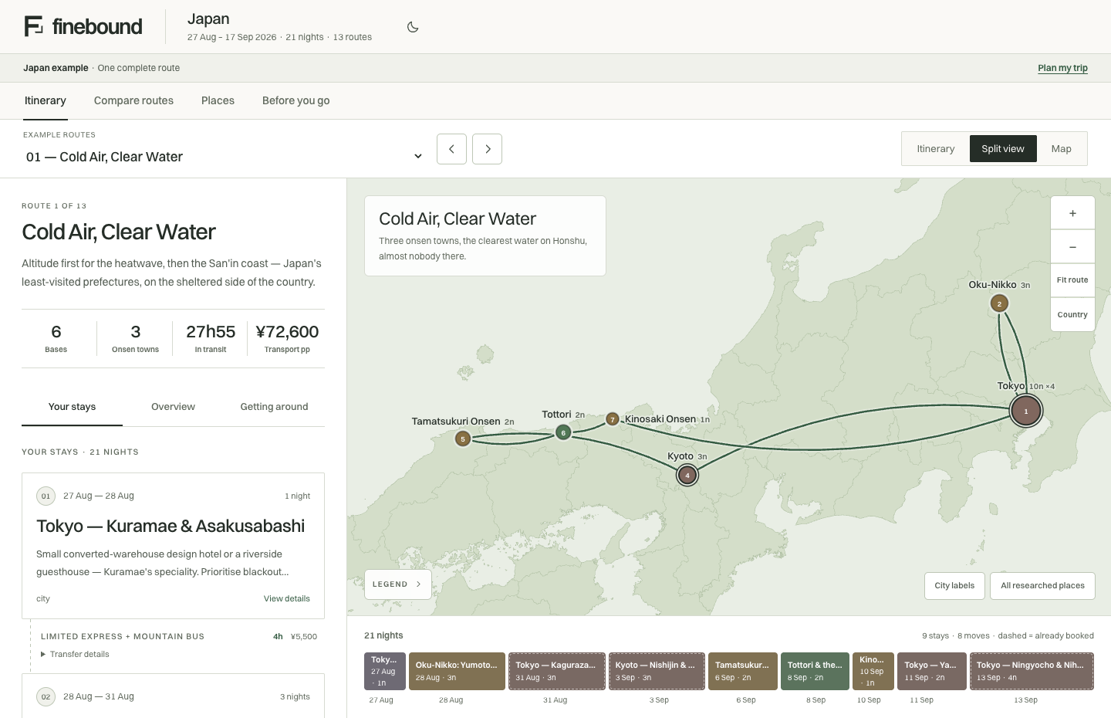Image resolution: width=1111 pixels, height=718 pixels.
Task: Select Tamatsukuri timeline block
Action: [x=743, y=671]
